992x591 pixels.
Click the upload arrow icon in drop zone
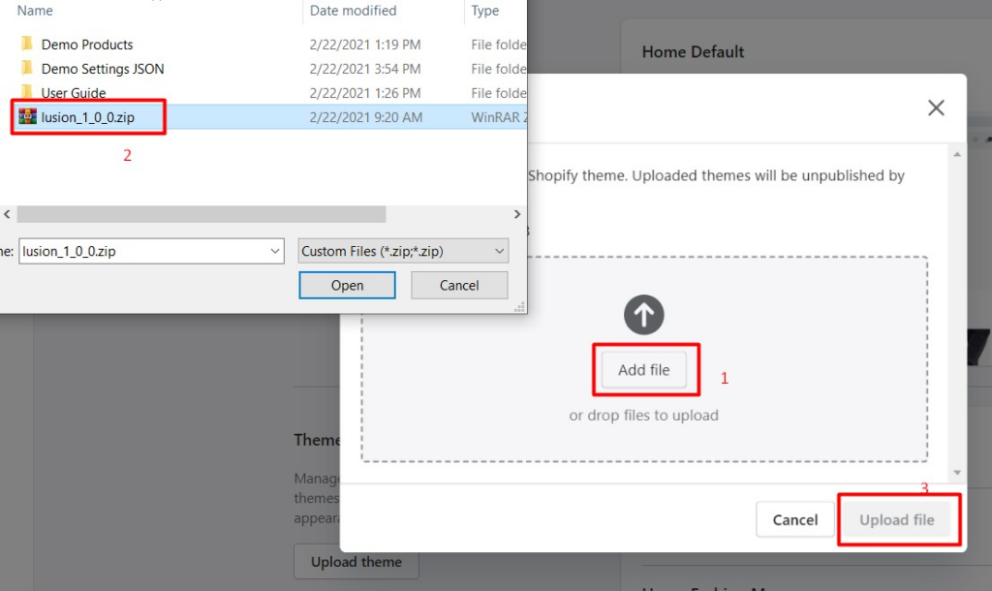pos(644,315)
